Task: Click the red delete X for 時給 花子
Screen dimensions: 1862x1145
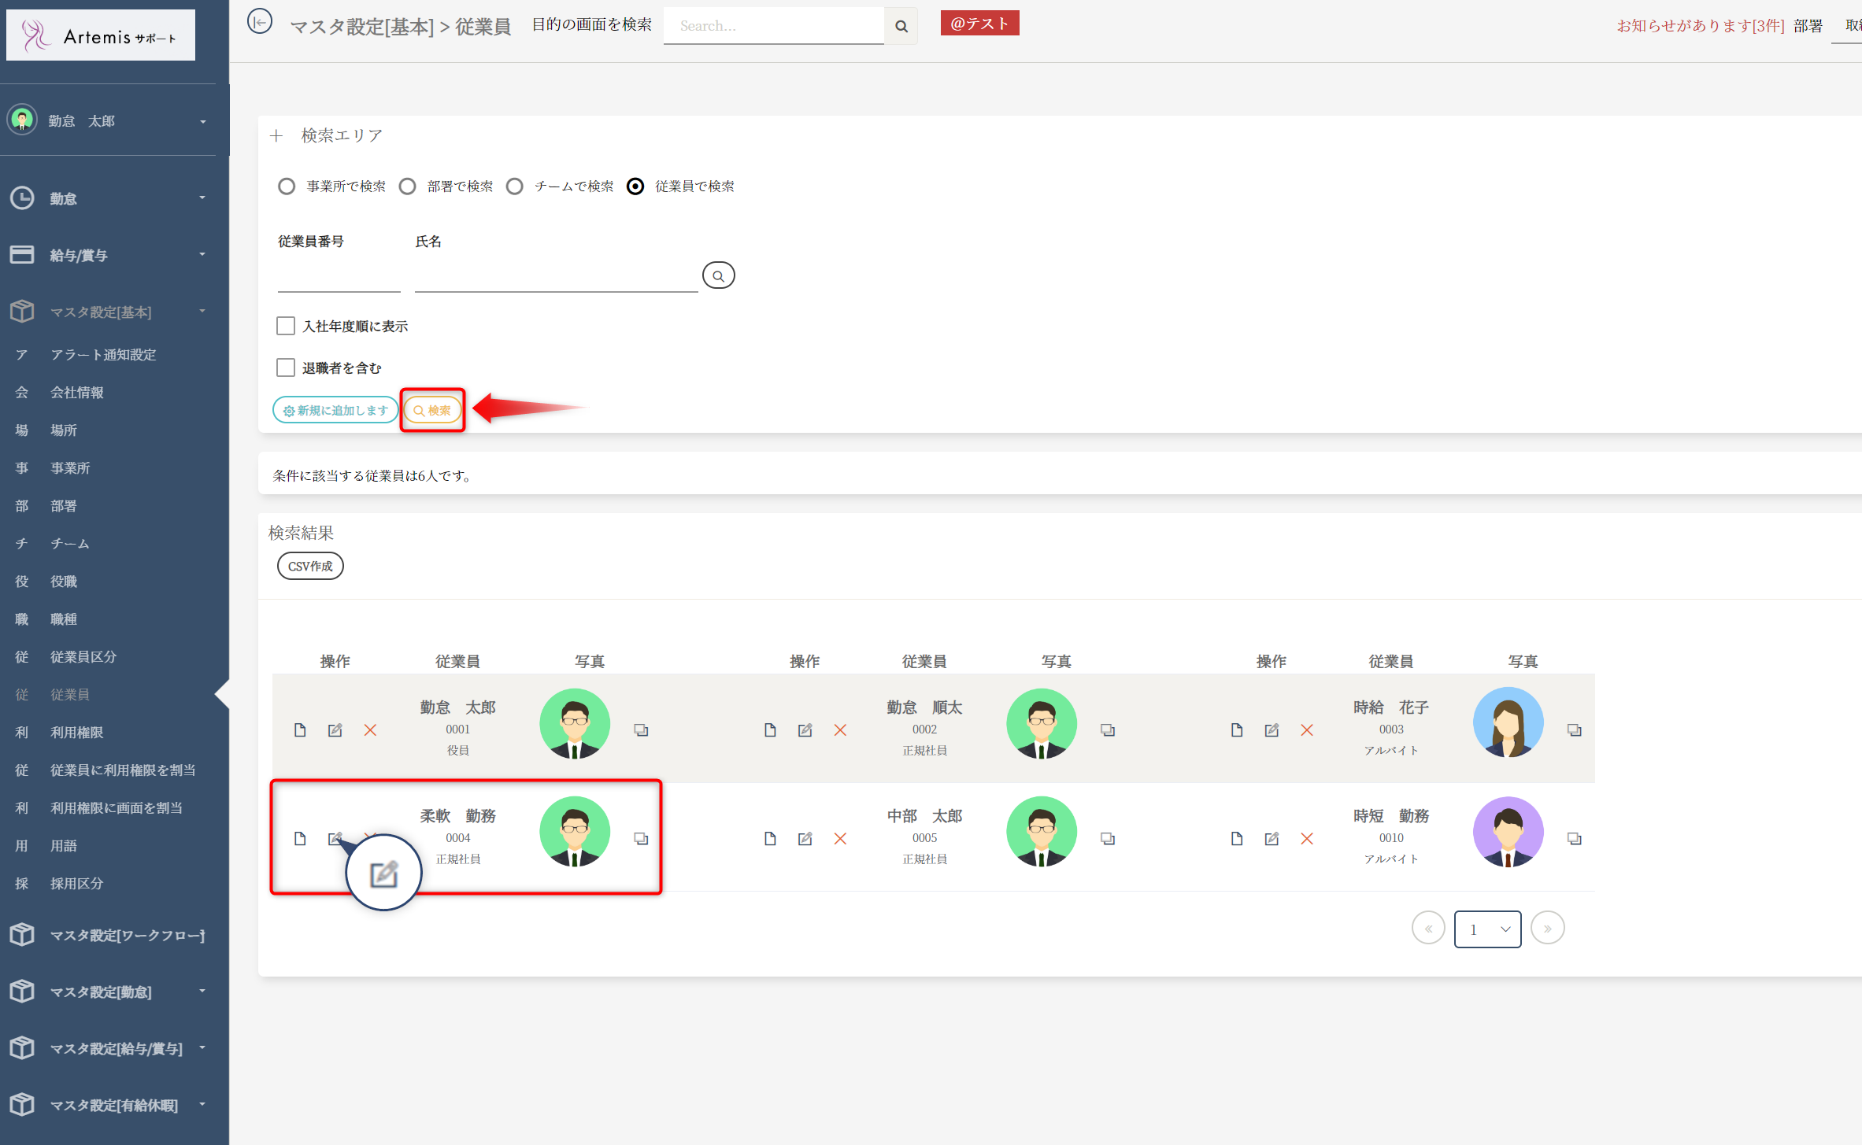Action: [1307, 730]
